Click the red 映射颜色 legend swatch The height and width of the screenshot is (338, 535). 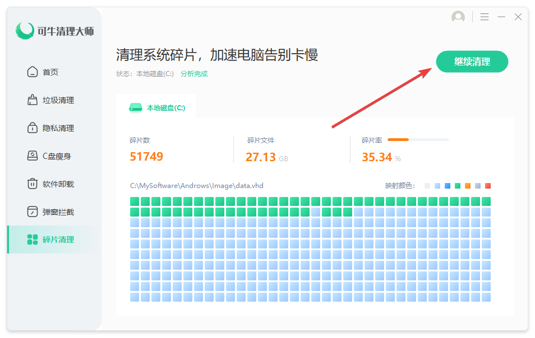(x=488, y=186)
